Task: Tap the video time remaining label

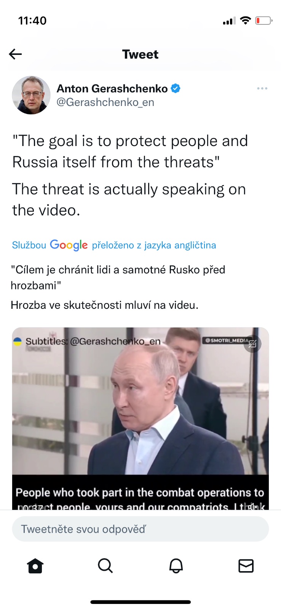Action: point(30,507)
